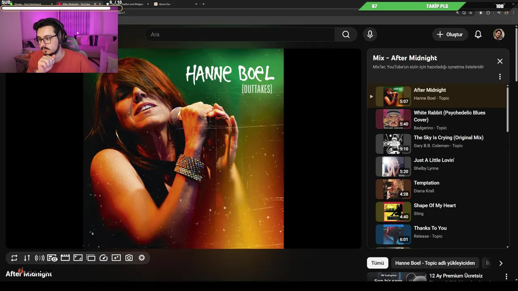Open the YouTube account avatar menu
This screenshot has height=291, width=518.
pos(499,34)
